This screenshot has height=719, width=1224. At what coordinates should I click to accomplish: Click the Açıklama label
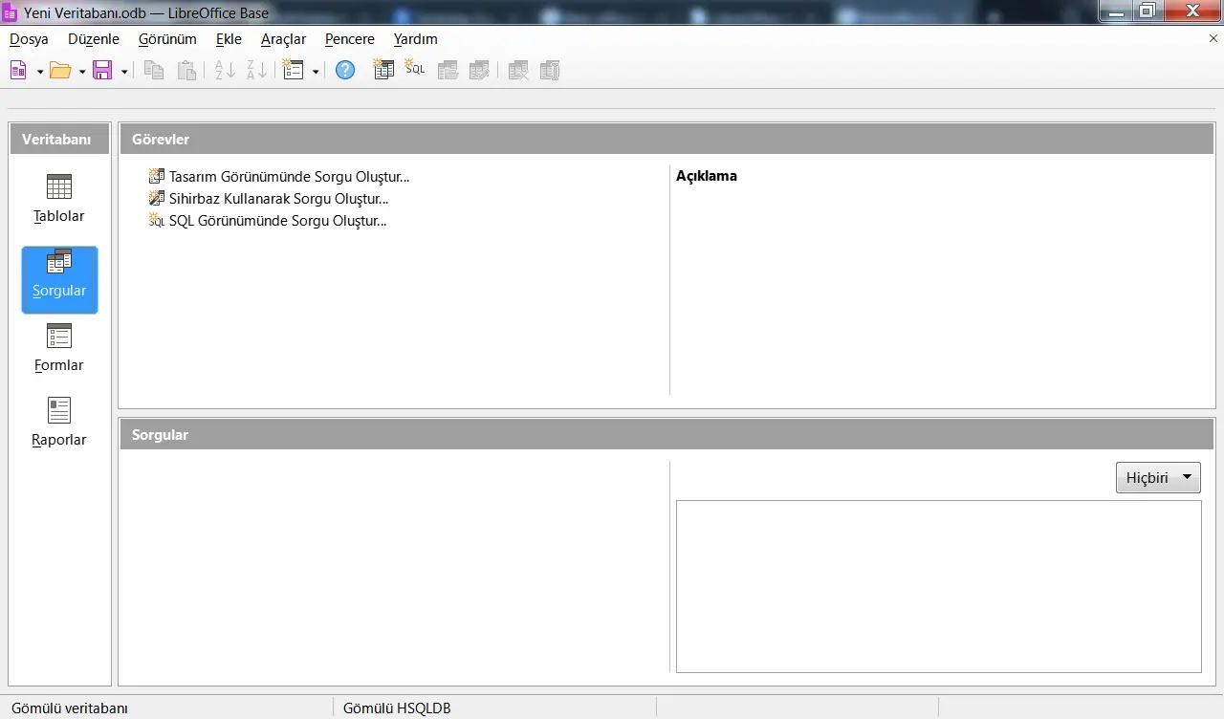pyautogui.click(x=707, y=176)
